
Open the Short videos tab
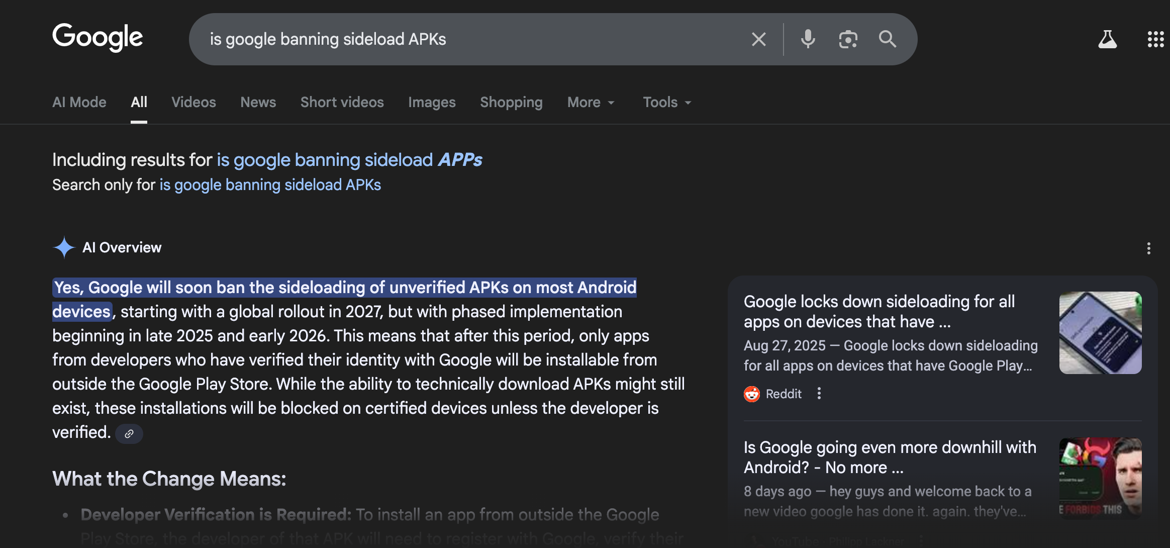pyautogui.click(x=342, y=103)
